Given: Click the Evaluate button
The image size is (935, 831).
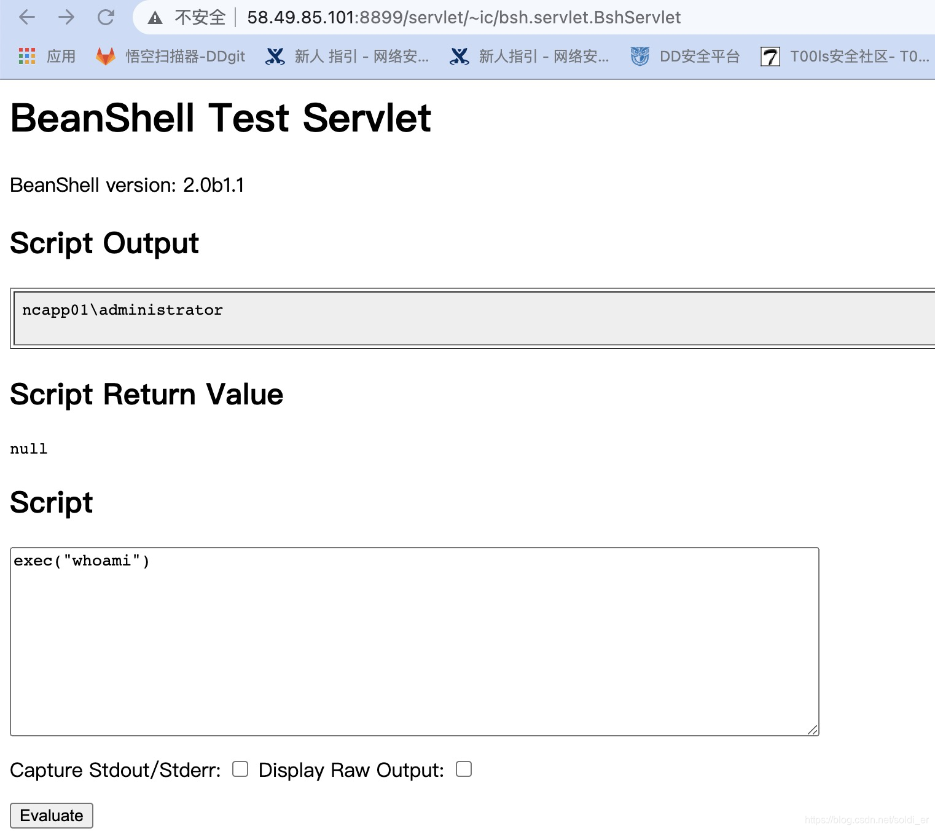Looking at the screenshot, I should coord(52,816).
